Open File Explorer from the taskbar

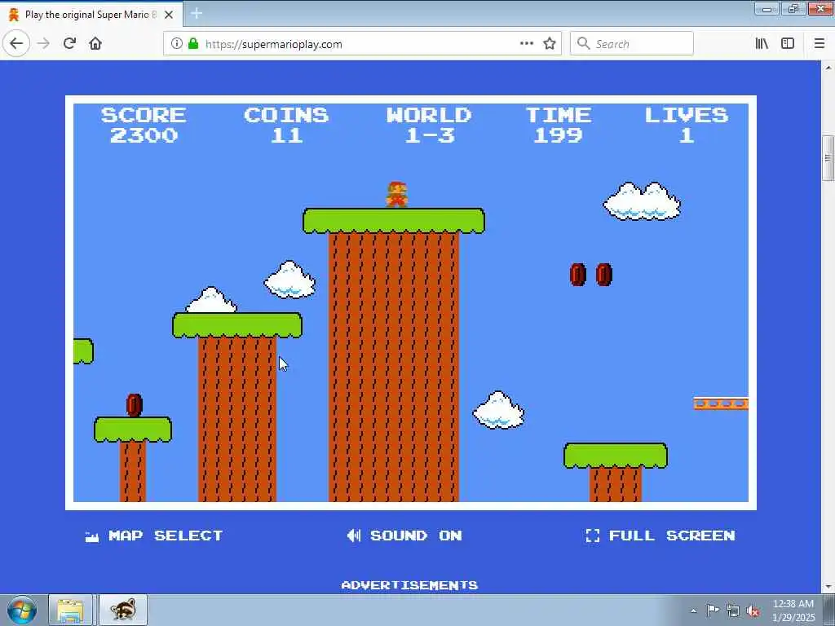pos(70,611)
